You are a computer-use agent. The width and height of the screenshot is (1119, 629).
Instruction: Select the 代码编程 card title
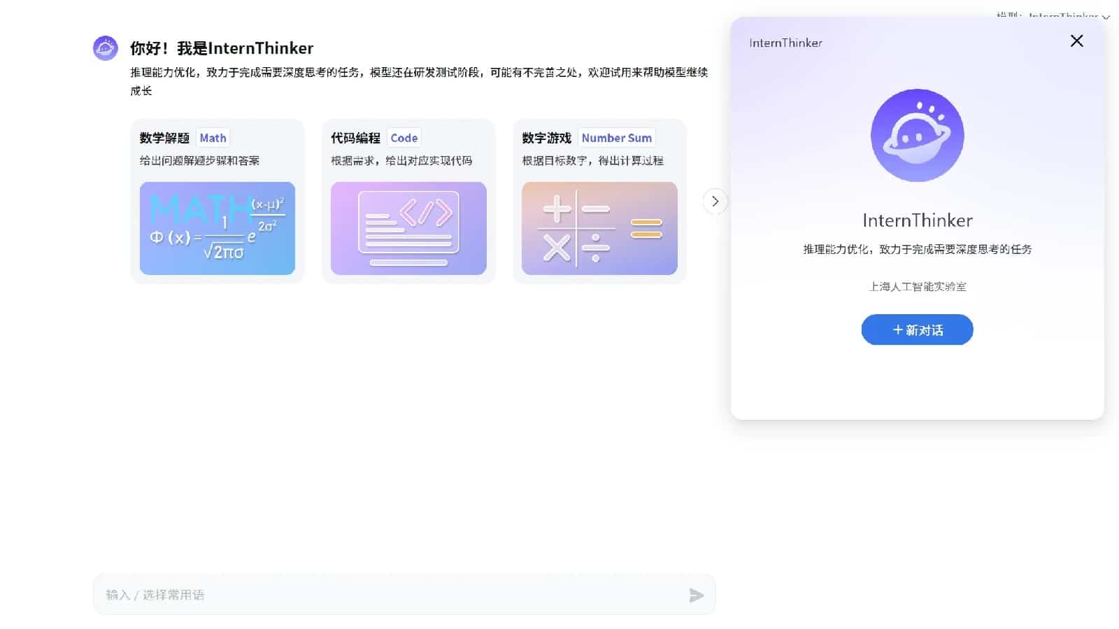(x=355, y=138)
